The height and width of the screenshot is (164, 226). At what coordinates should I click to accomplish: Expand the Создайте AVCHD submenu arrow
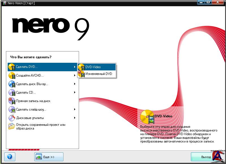tap(74, 75)
